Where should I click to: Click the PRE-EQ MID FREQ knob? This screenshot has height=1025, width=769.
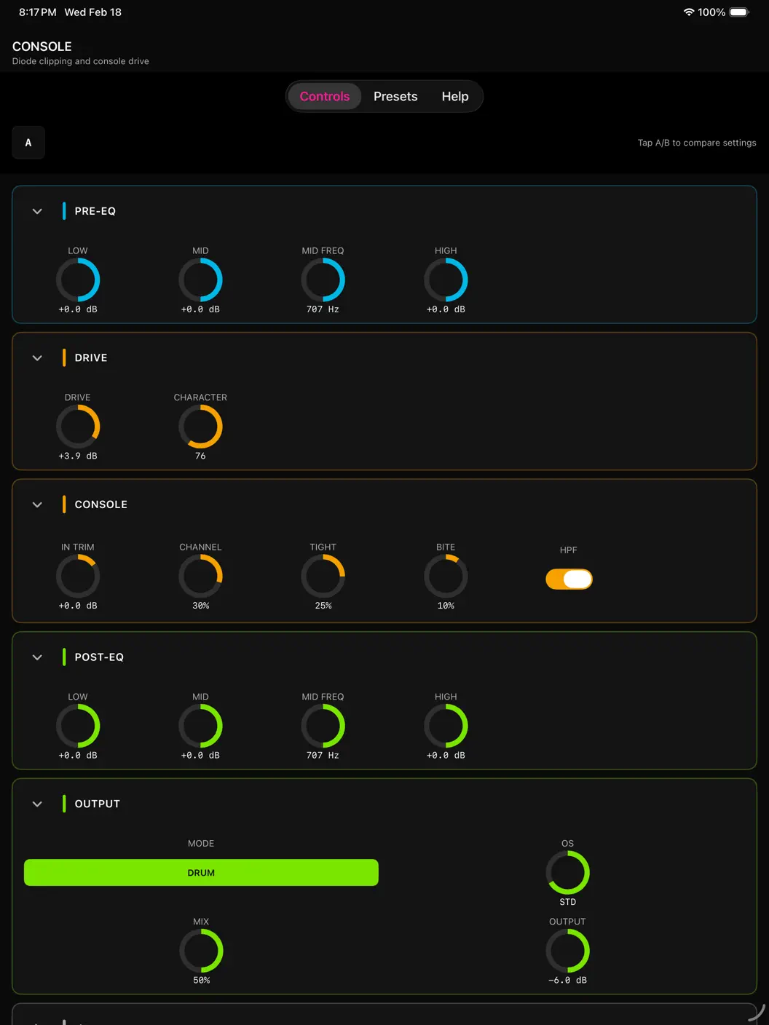[323, 280]
